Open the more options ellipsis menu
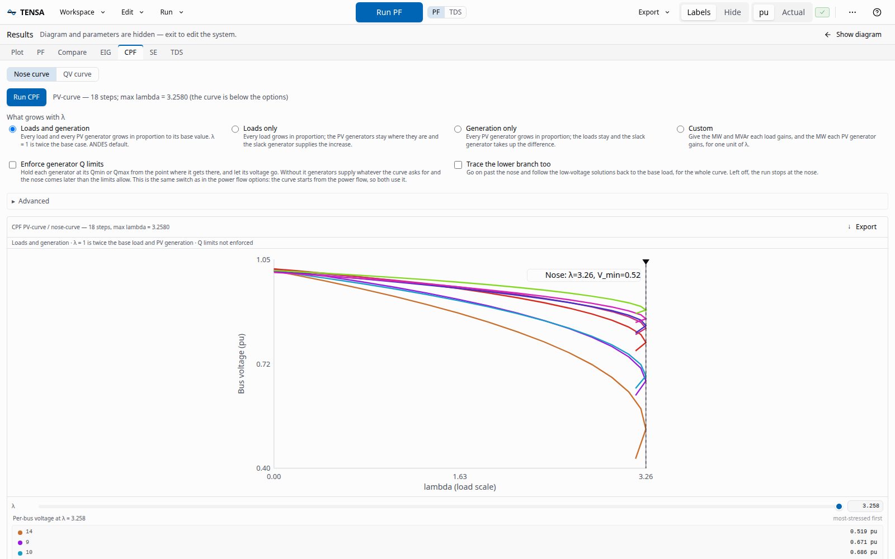 pyautogui.click(x=852, y=12)
